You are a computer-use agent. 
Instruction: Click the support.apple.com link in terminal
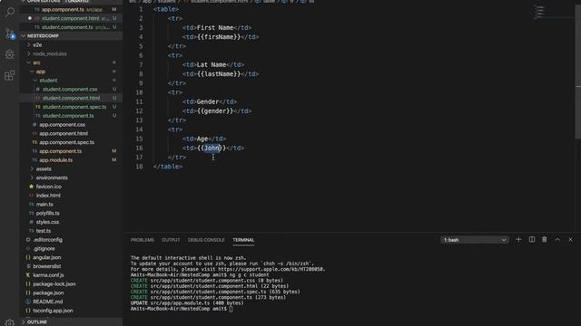tap(271, 269)
